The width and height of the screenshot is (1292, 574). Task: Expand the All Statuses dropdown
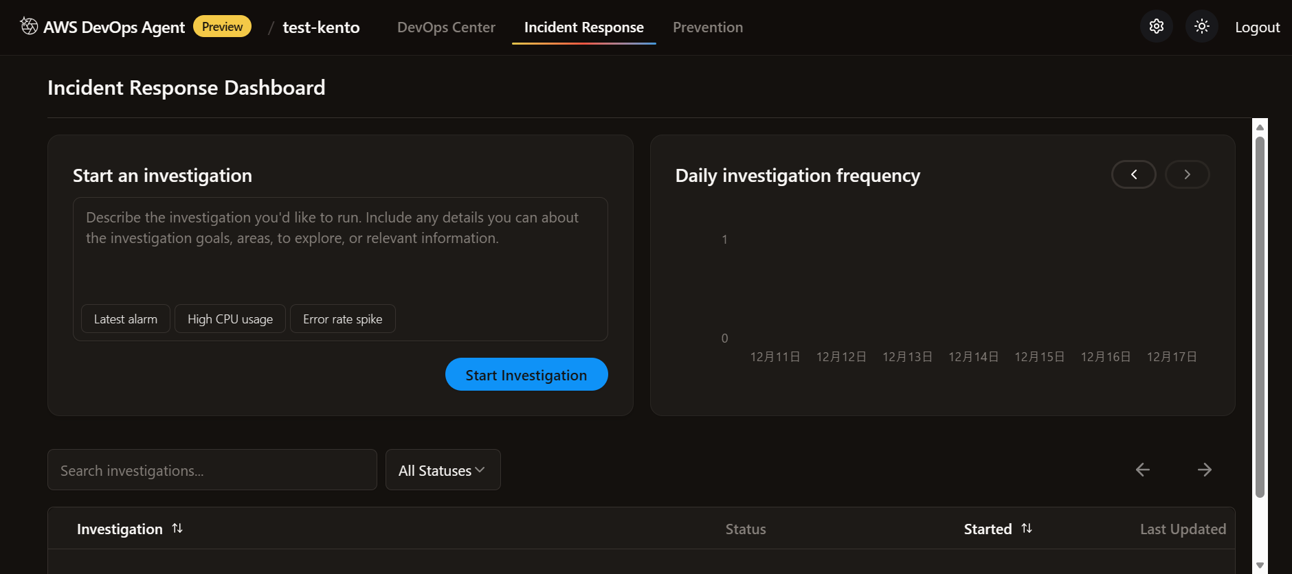point(443,470)
